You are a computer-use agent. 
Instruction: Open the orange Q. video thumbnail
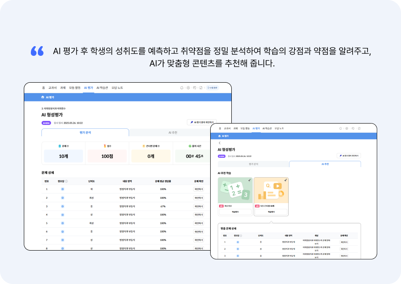click(x=271, y=190)
